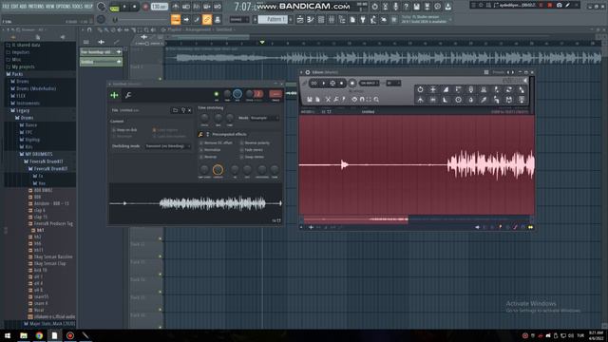Image resolution: width=608 pixels, height=342 pixels.
Task: Open the Pattern 1 selector dropdown
Action: click(x=273, y=19)
